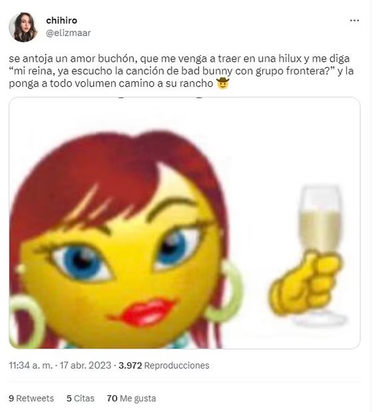The height and width of the screenshot is (412, 376).
Task: Click the thumbs-up hand holding the glass
Action: tap(305, 284)
